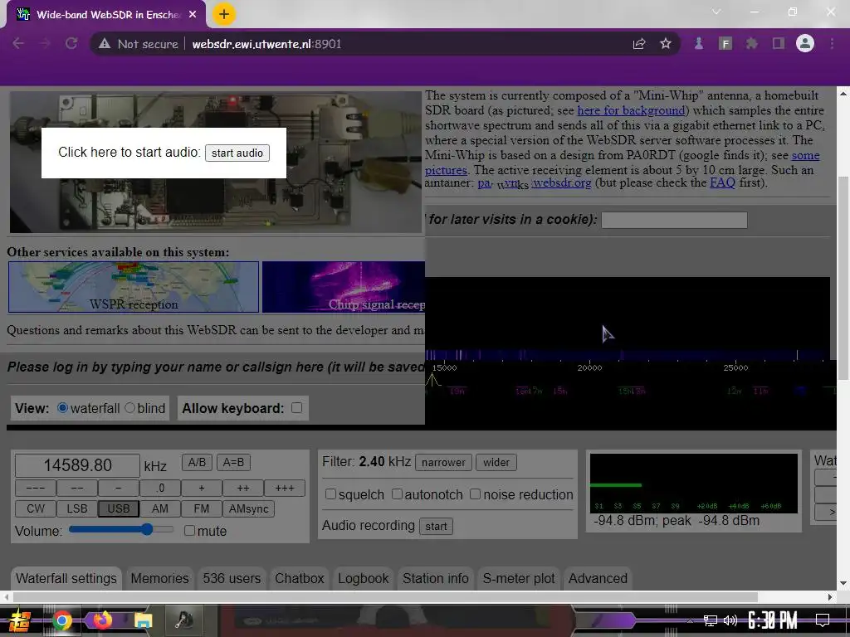Click the horizontal page scrollbar
The image size is (850, 637).
(385, 597)
